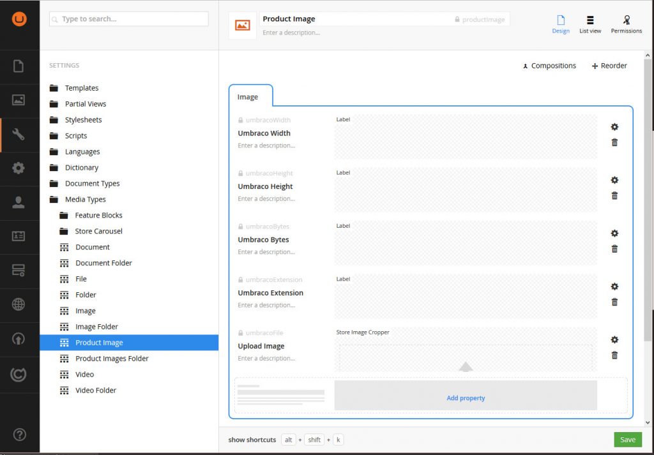
Task: Delete the Umbraco Height property
Action: [x=614, y=196]
